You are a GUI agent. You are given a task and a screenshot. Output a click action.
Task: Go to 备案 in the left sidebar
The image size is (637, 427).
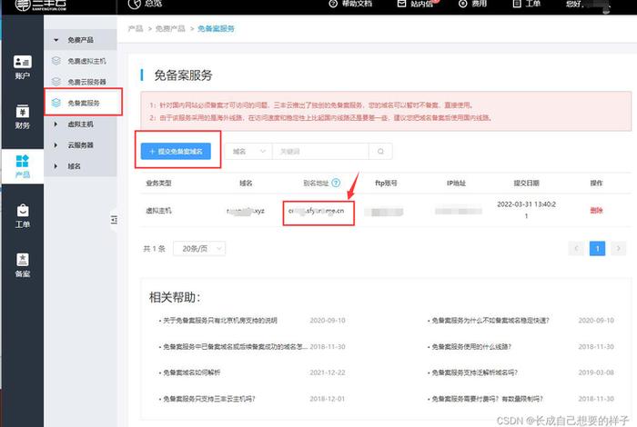pyautogui.click(x=23, y=265)
